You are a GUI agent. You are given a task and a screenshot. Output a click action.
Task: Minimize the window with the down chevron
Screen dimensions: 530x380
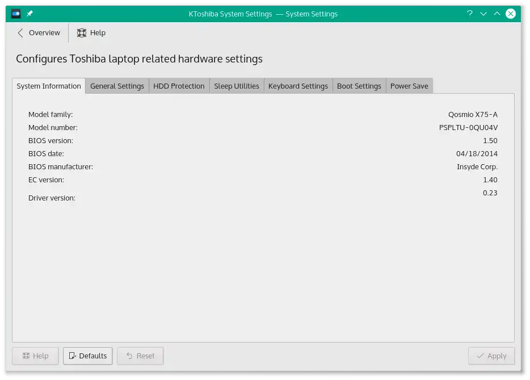pos(483,14)
